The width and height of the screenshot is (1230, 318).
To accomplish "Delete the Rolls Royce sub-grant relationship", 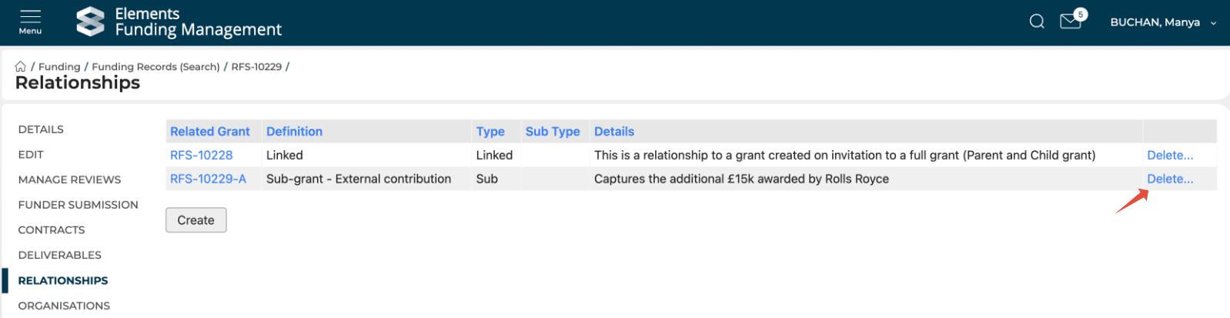I will [x=1169, y=179].
